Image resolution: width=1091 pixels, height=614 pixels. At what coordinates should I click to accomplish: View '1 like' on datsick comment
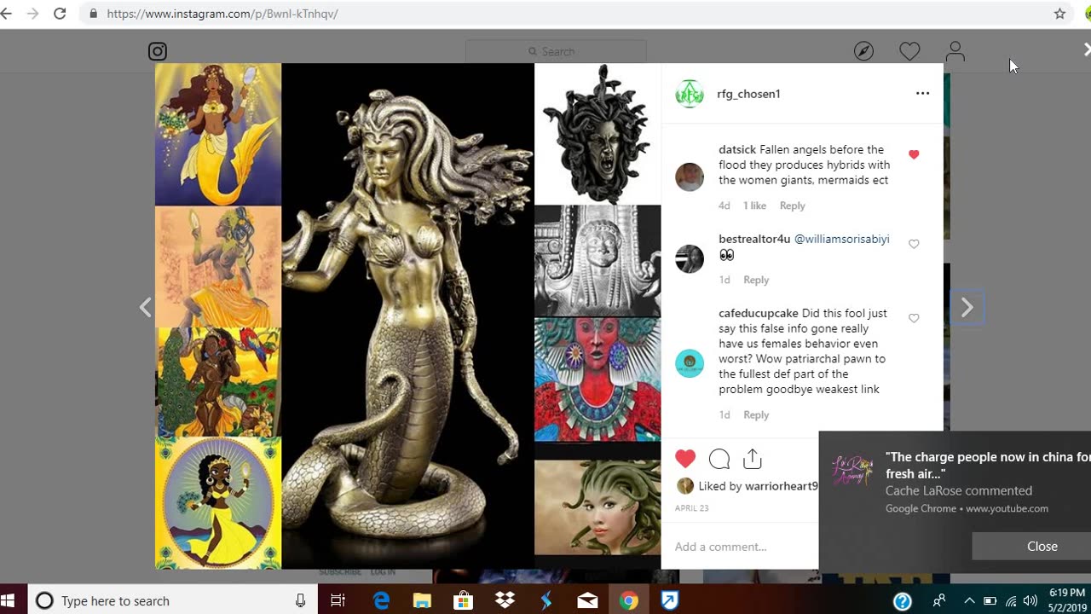(x=754, y=206)
